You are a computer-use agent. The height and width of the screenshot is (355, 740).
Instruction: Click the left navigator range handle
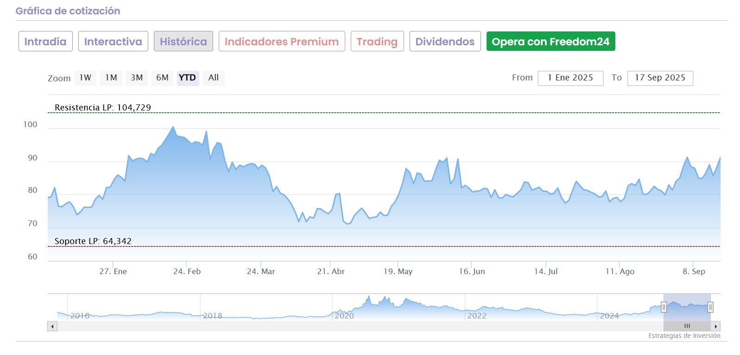coord(664,307)
